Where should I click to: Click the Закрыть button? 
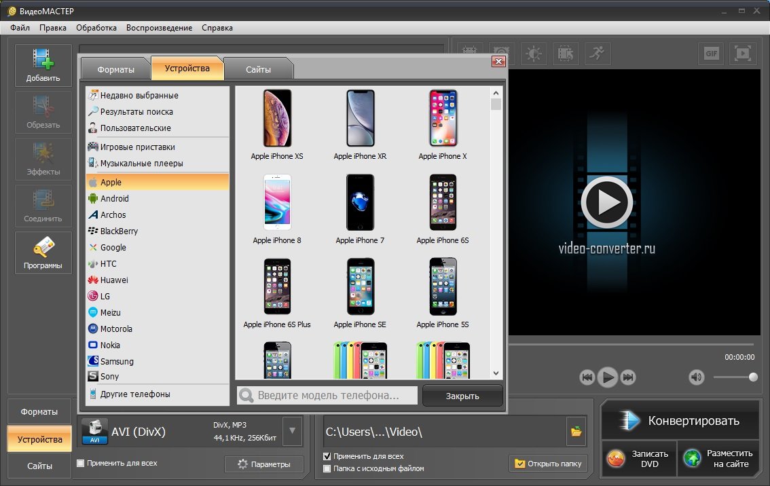462,396
